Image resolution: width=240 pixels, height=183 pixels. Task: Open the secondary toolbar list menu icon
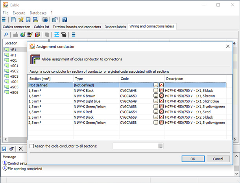(74, 35)
